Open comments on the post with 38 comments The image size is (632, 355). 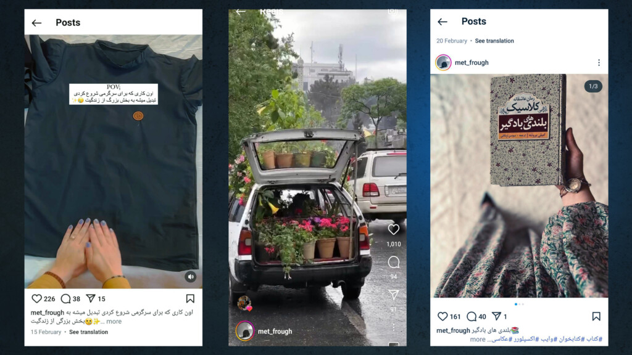65,299
